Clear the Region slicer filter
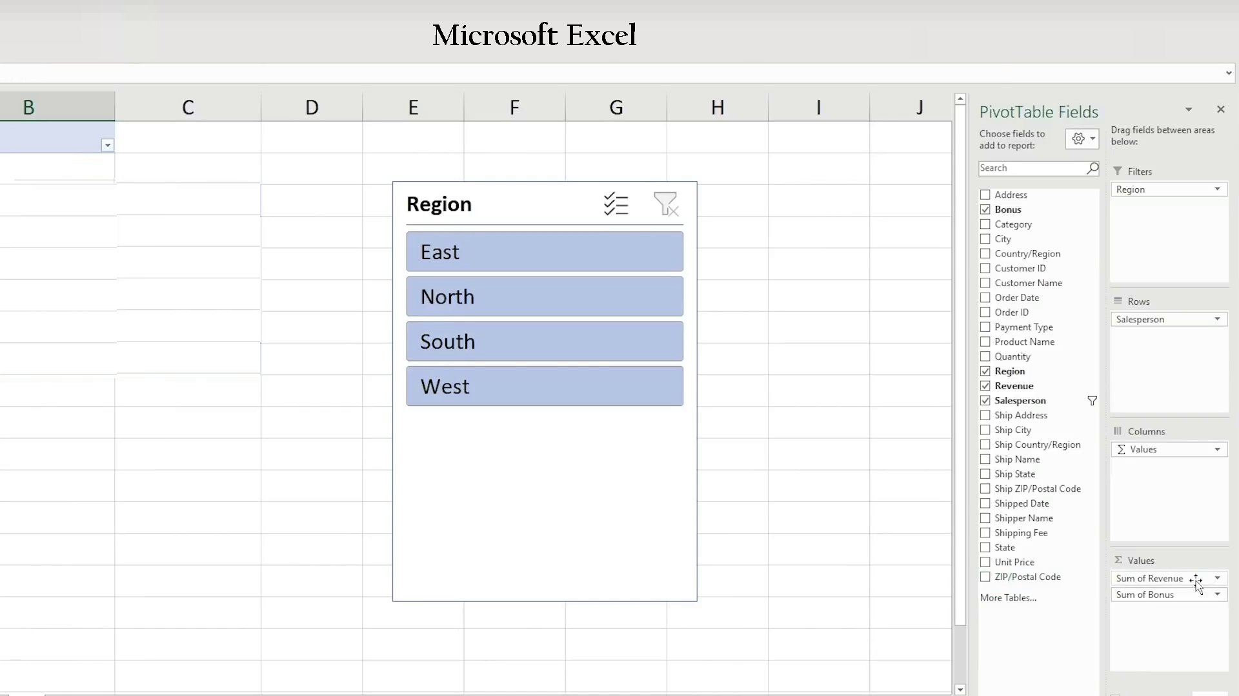This screenshot has height=696, width=1239. click(666, 204)
